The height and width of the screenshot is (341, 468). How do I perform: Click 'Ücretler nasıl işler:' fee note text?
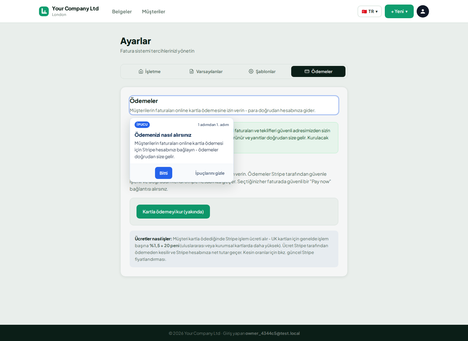153,239
